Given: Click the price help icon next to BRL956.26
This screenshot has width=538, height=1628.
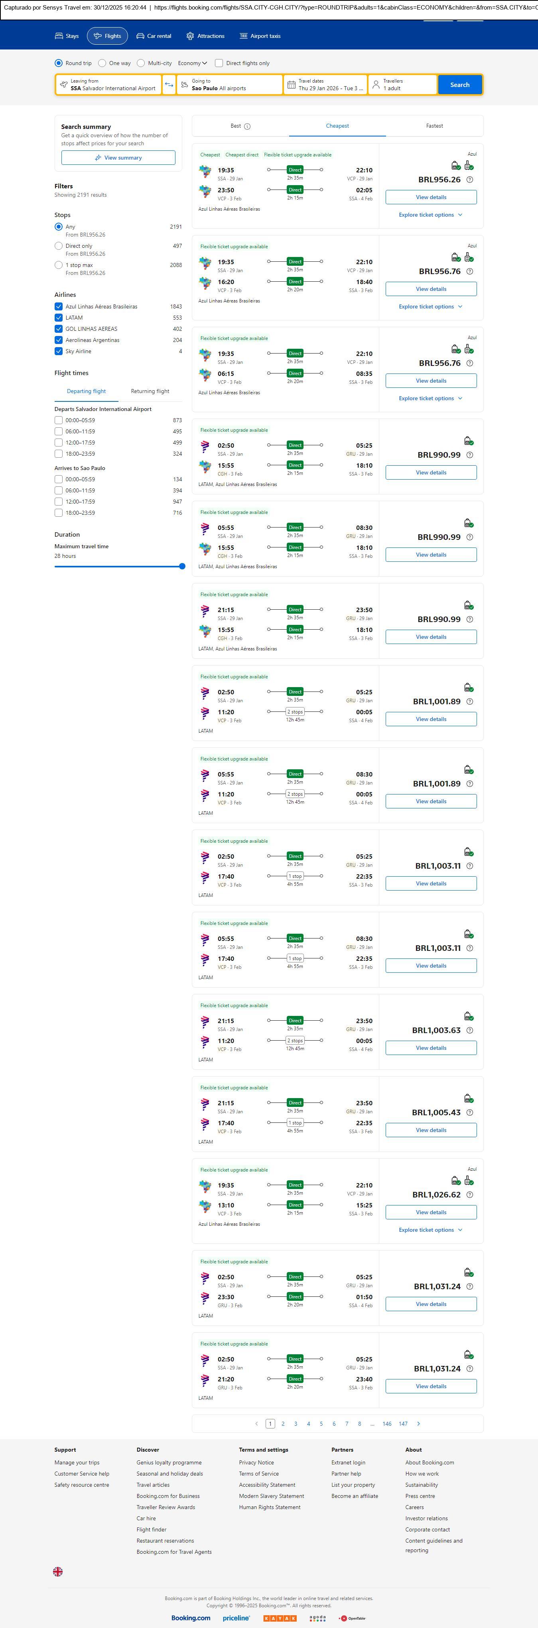Looking at the screenshot, I should 469,180.
